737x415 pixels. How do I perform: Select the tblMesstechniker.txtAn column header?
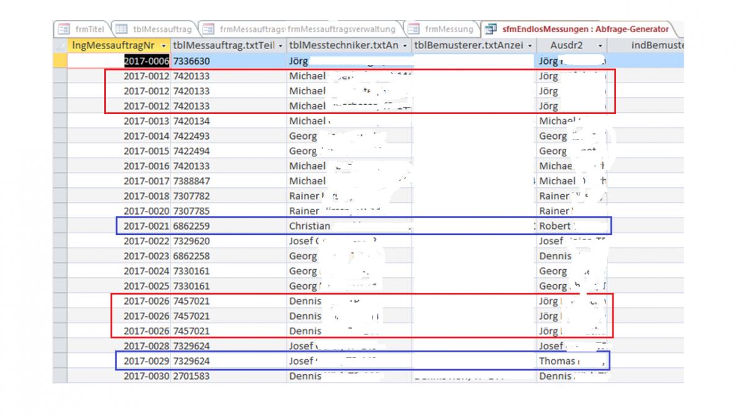pos(349,46)
